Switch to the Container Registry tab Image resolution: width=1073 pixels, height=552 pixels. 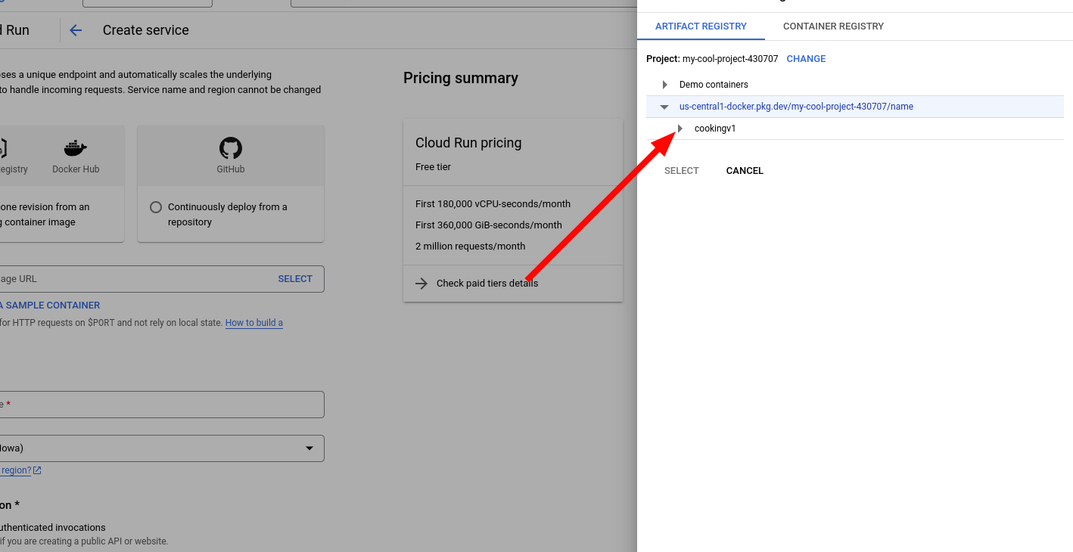pyautogui.click(x=833, y=26)
